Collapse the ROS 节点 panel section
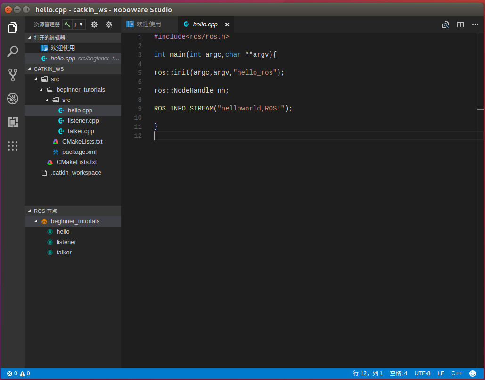485x380 pixels. tap(45, 211)
